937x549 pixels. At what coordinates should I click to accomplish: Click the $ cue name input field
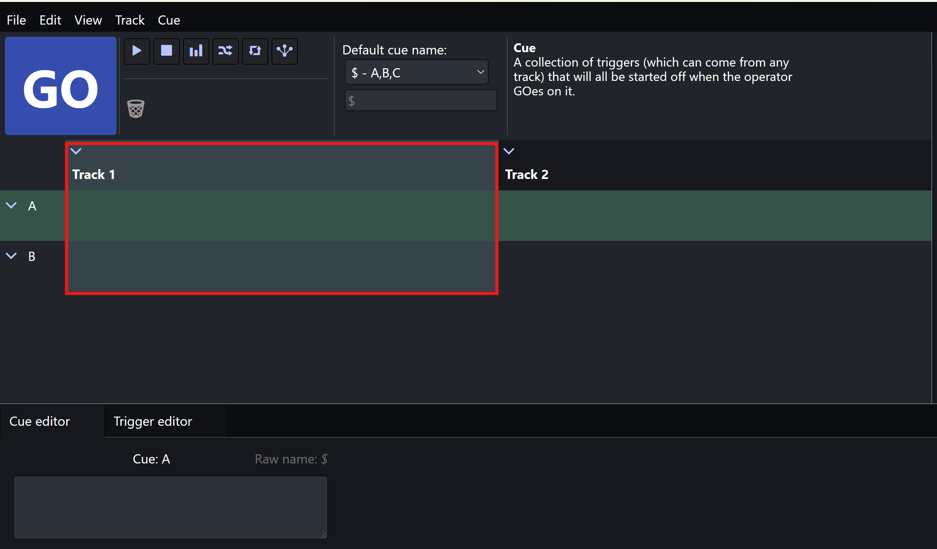tap(421, 100)
